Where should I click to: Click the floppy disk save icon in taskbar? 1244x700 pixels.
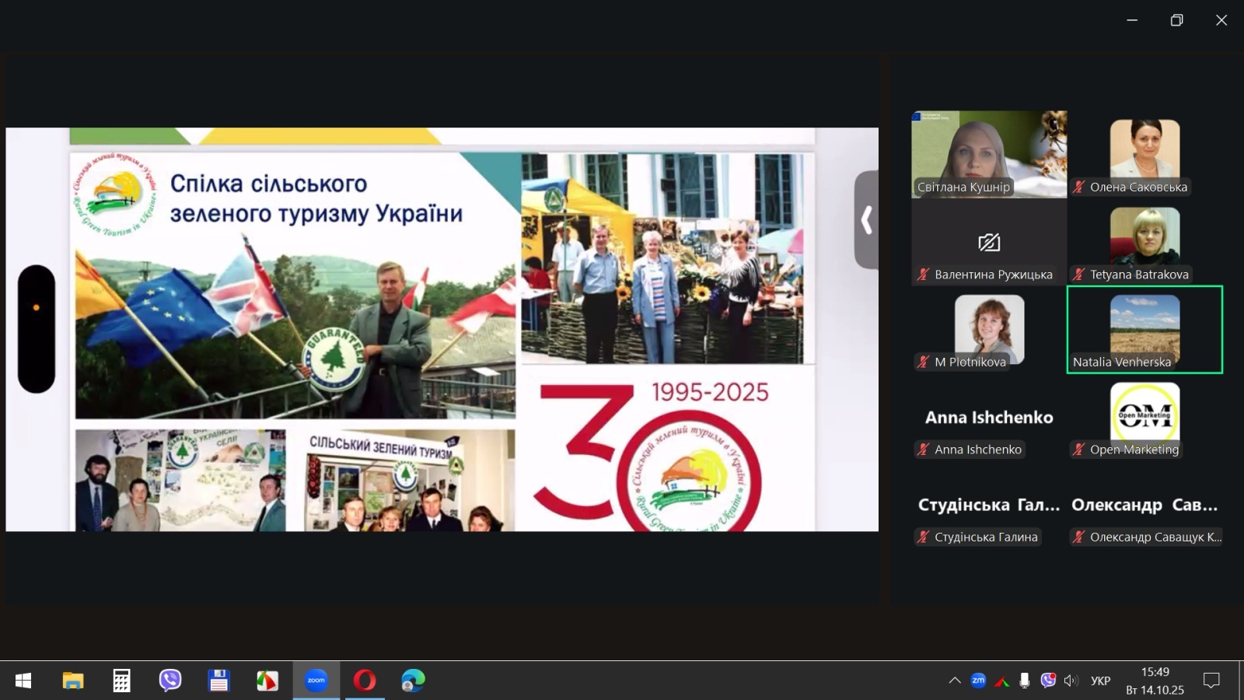click(218, 681)
